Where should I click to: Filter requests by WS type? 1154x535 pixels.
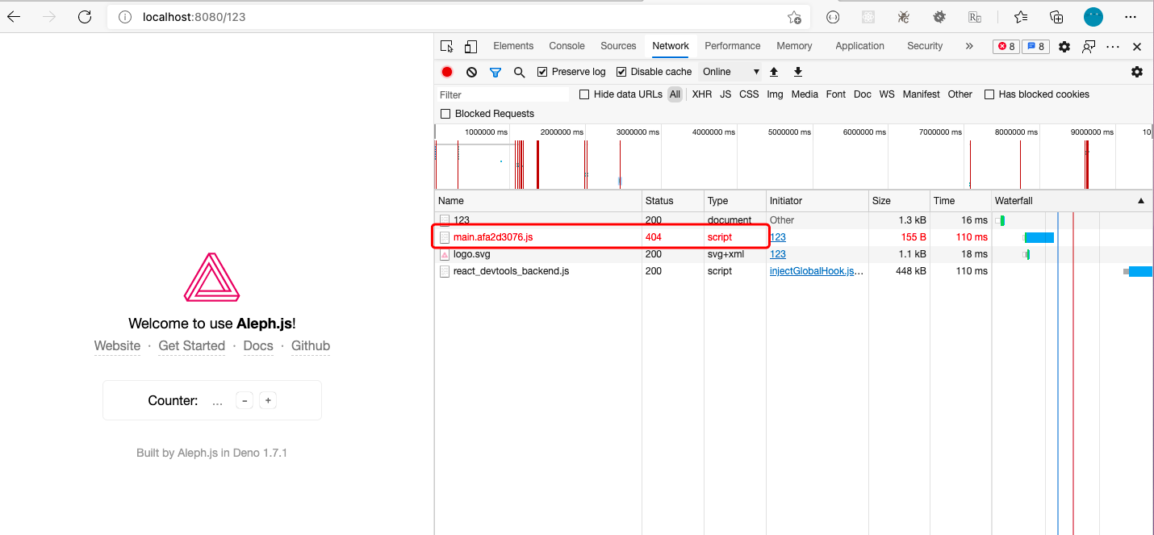pyautogui.click(x=887, y=94)
